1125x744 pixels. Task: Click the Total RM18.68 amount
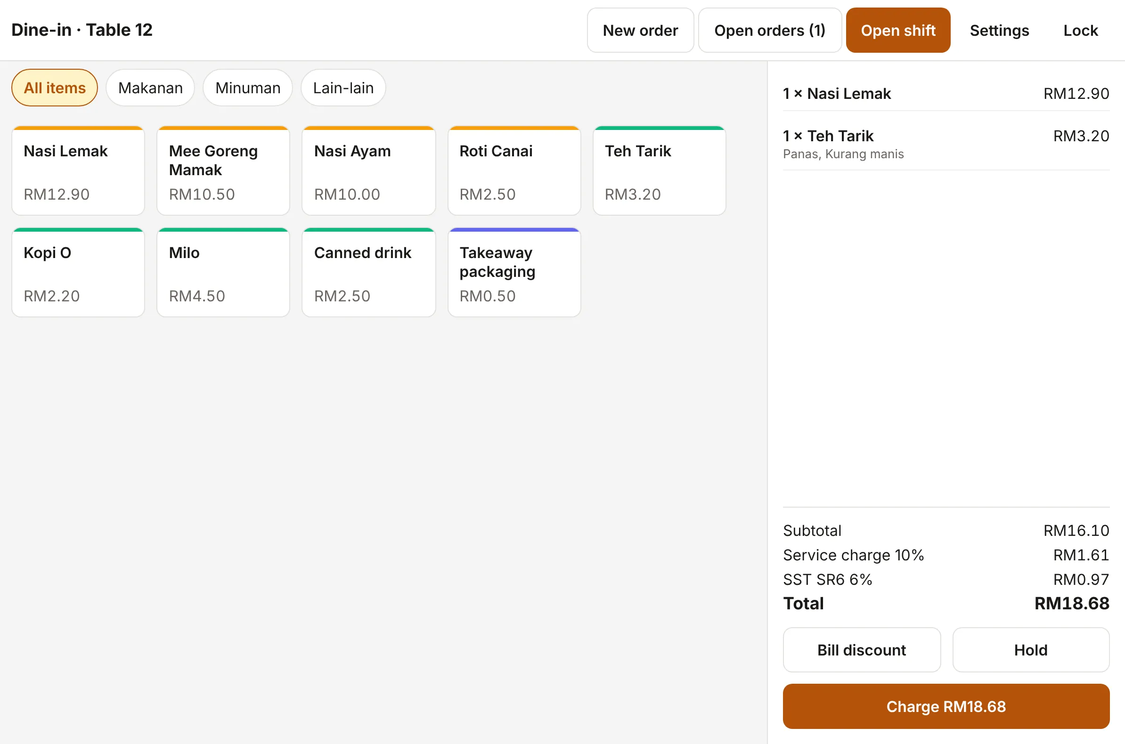point(1071,604)
